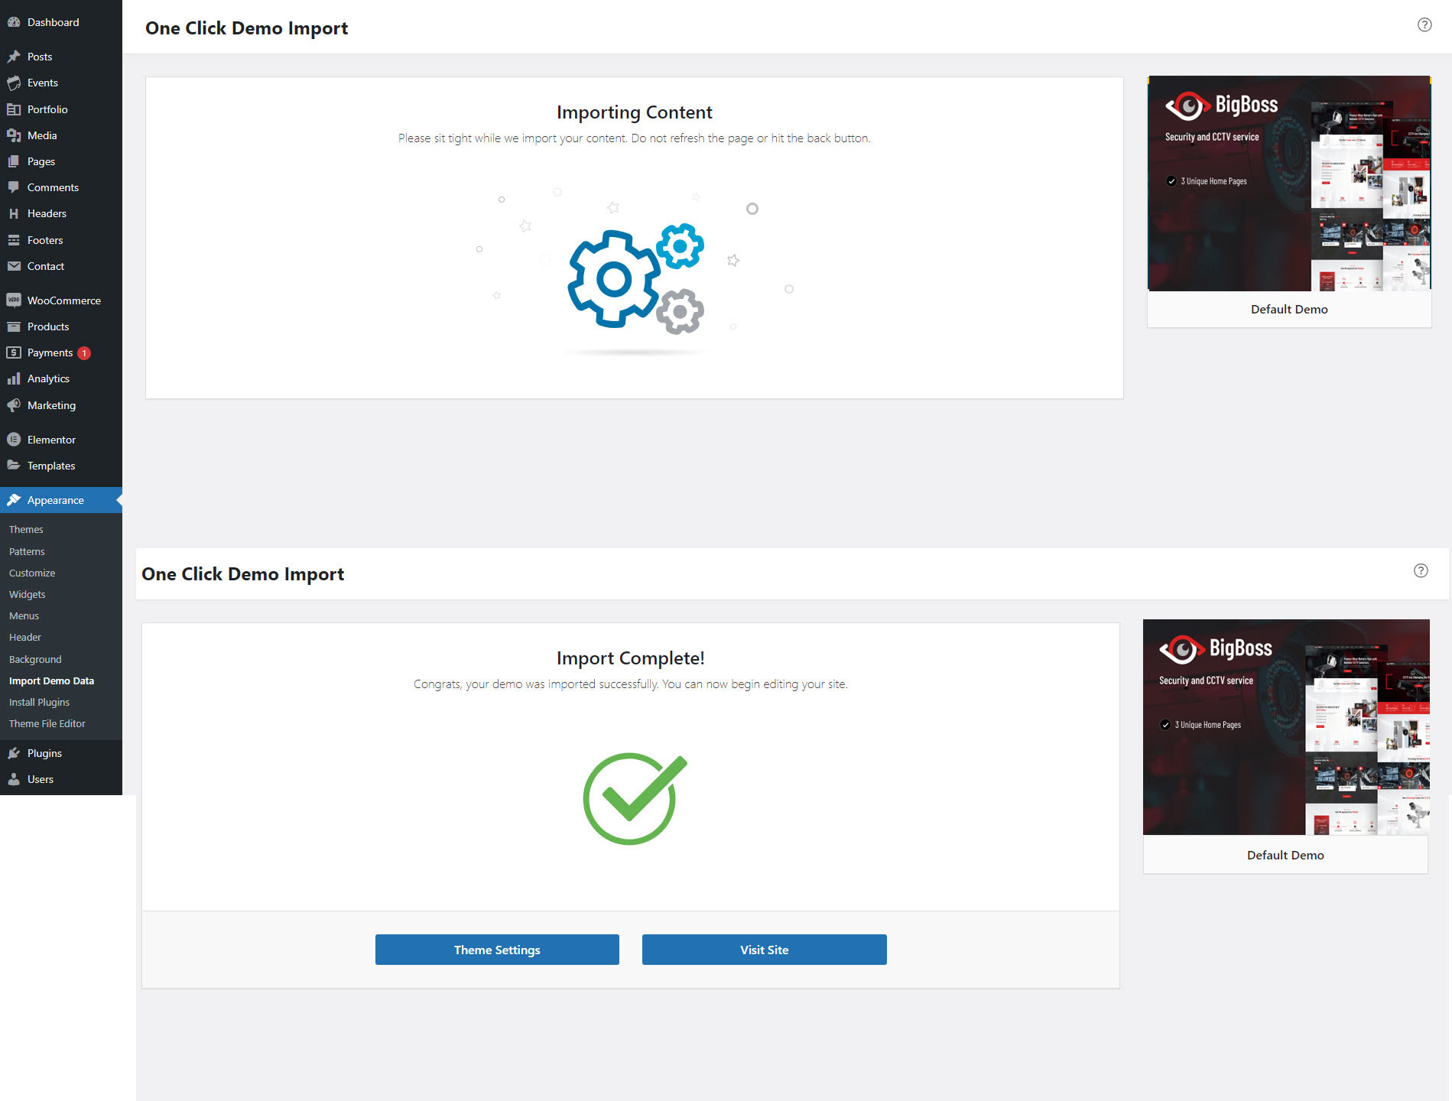Click the top help question mark icon
Viewport: 1452px width, 1101px height.
(x=1424, y=24)
